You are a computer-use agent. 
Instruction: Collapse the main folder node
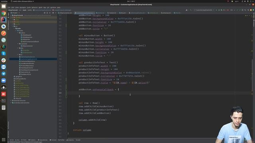pyautogui.click(x=14, y=28)
